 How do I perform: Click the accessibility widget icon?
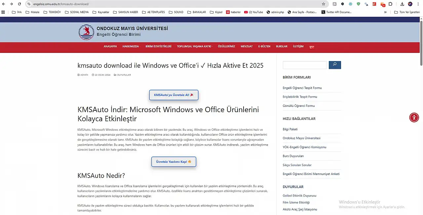pos(414,117)
